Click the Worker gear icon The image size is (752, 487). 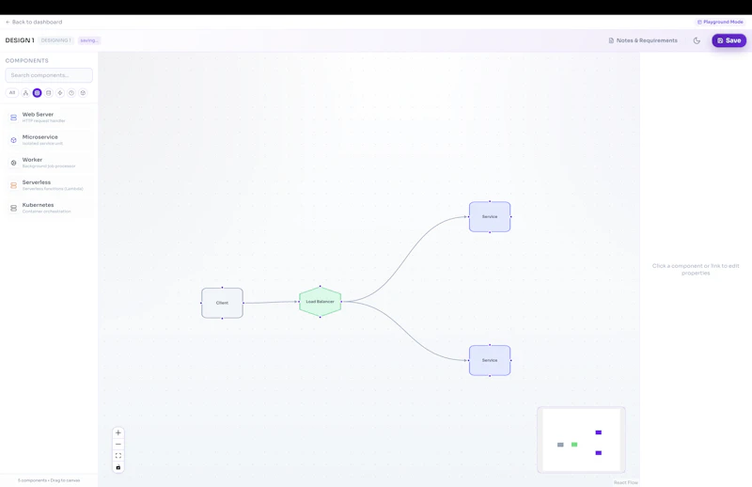tap(13, 163)
